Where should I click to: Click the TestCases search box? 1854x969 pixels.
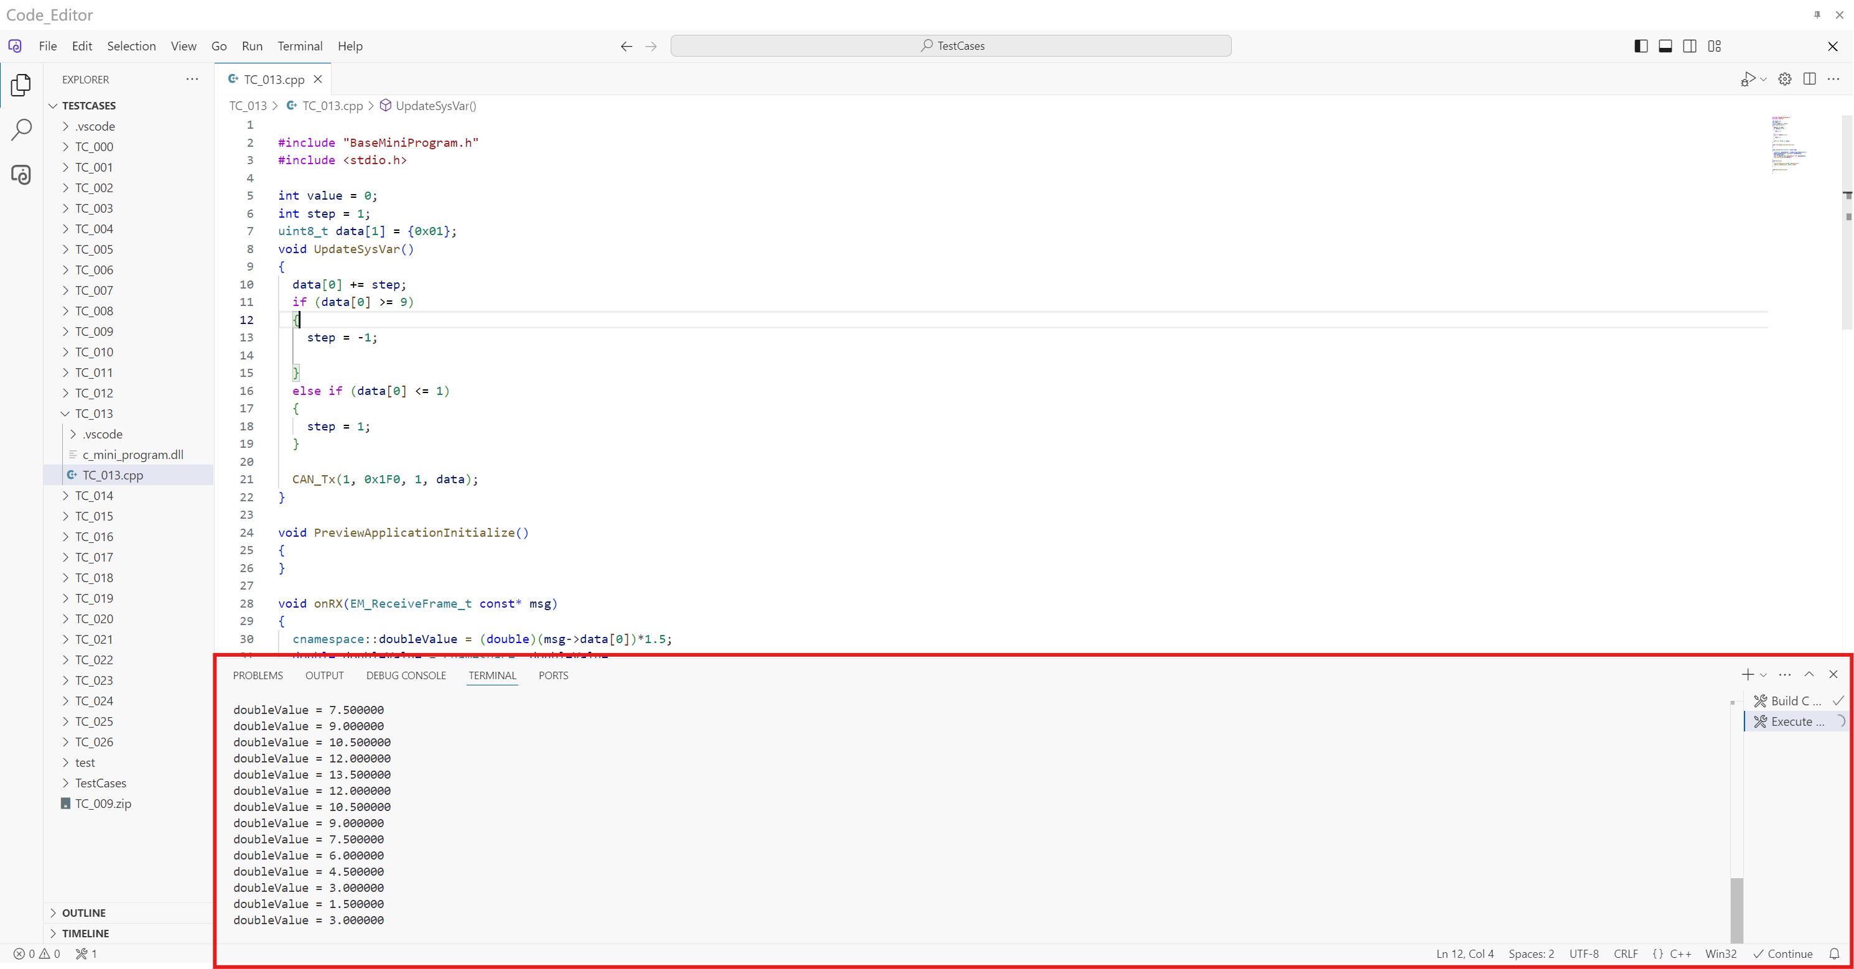950,46
